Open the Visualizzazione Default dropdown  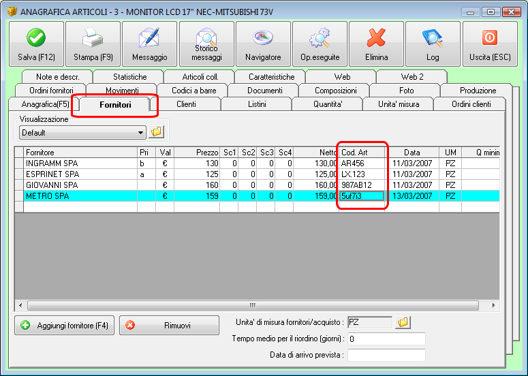tap(82, 133)
